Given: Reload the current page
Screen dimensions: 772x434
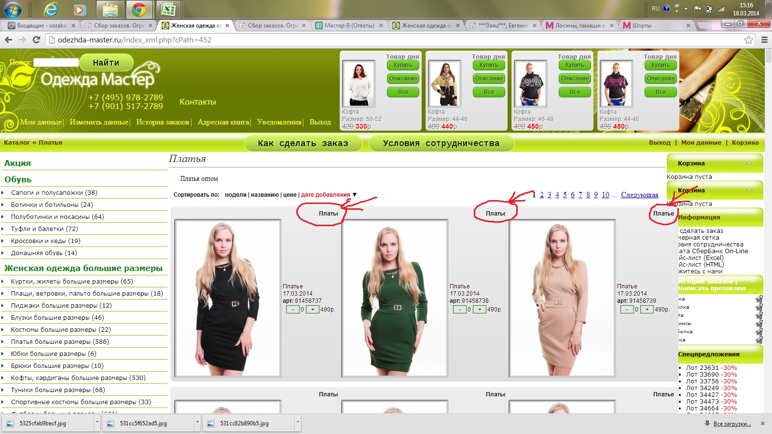Looking at the screenshot, I should (x=36, y=40).
